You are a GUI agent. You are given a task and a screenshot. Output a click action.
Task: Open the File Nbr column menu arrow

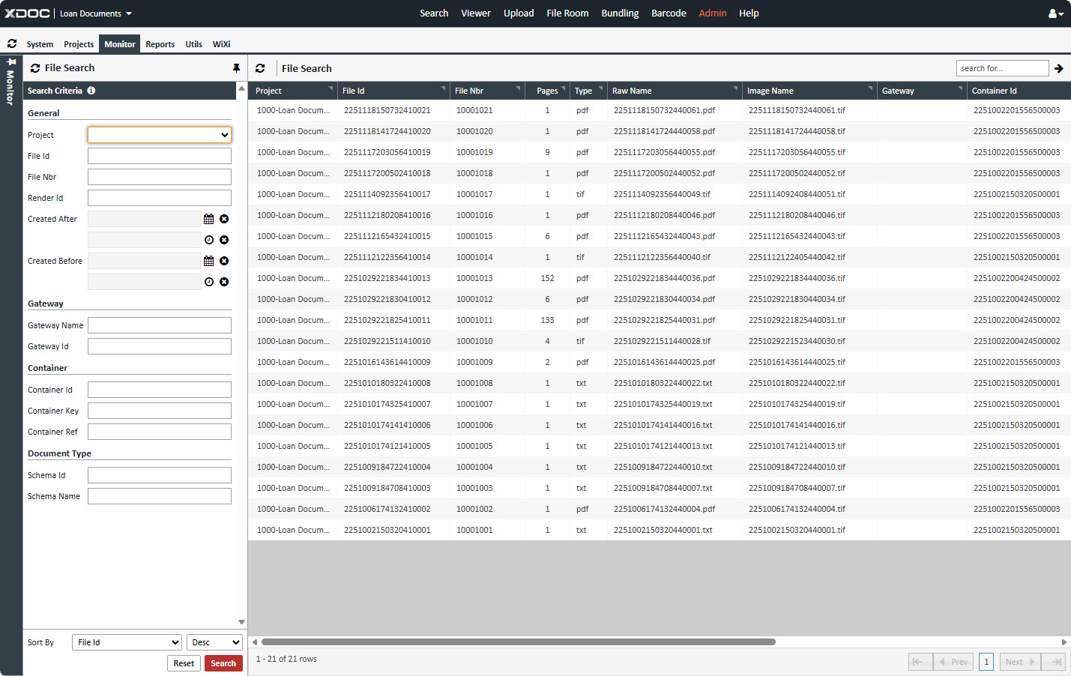pos(518,88)
